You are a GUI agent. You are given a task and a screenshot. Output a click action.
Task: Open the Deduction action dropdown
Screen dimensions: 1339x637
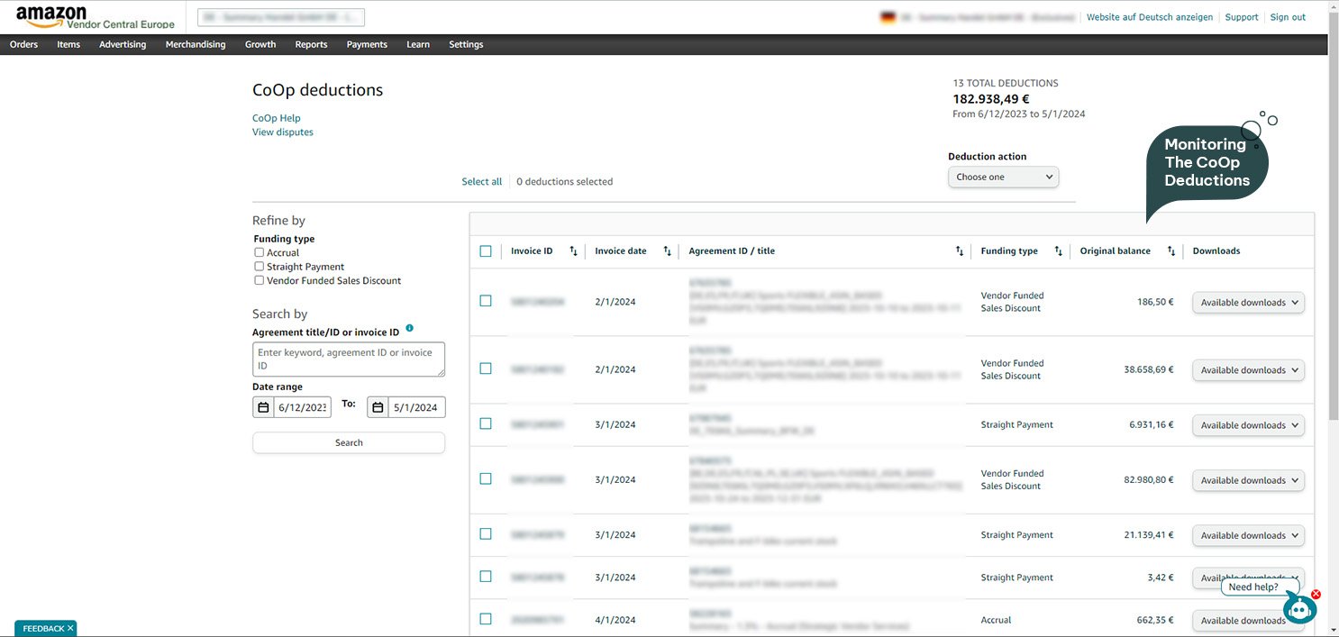point(1003,177)
